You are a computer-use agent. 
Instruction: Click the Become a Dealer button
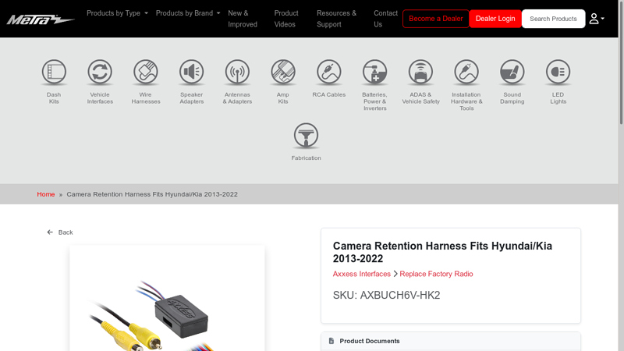pos(436,19)
